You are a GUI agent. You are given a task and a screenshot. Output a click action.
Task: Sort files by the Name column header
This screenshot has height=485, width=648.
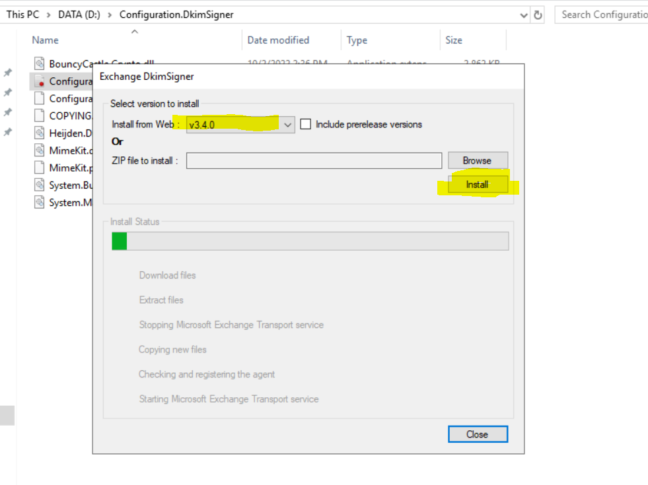[x=46, y=40]
